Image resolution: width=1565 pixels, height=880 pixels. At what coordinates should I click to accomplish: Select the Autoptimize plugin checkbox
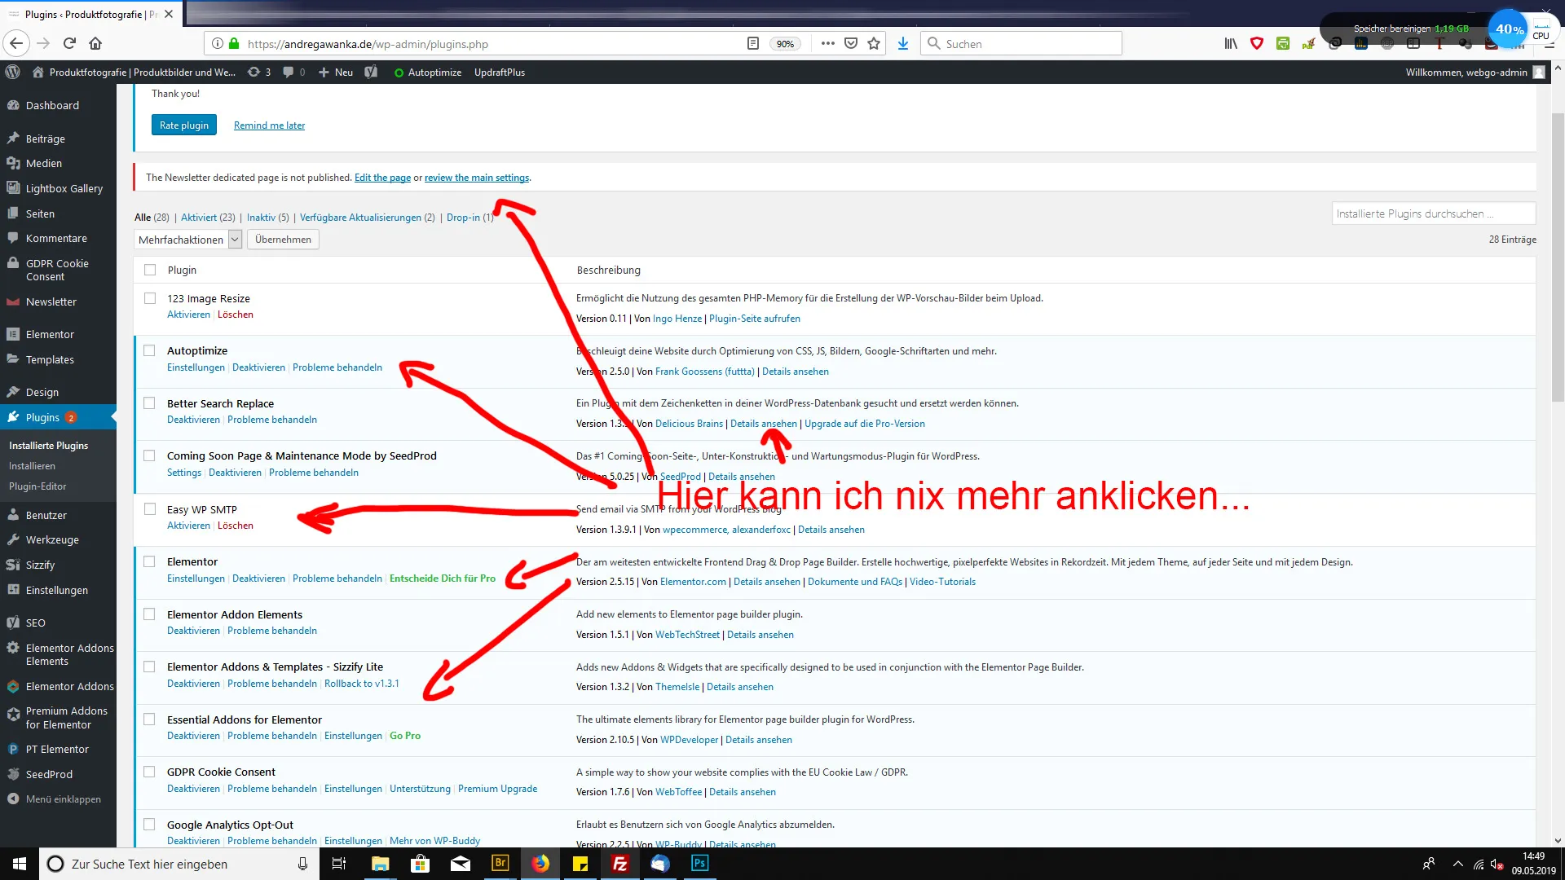click(x=149, y=350)
